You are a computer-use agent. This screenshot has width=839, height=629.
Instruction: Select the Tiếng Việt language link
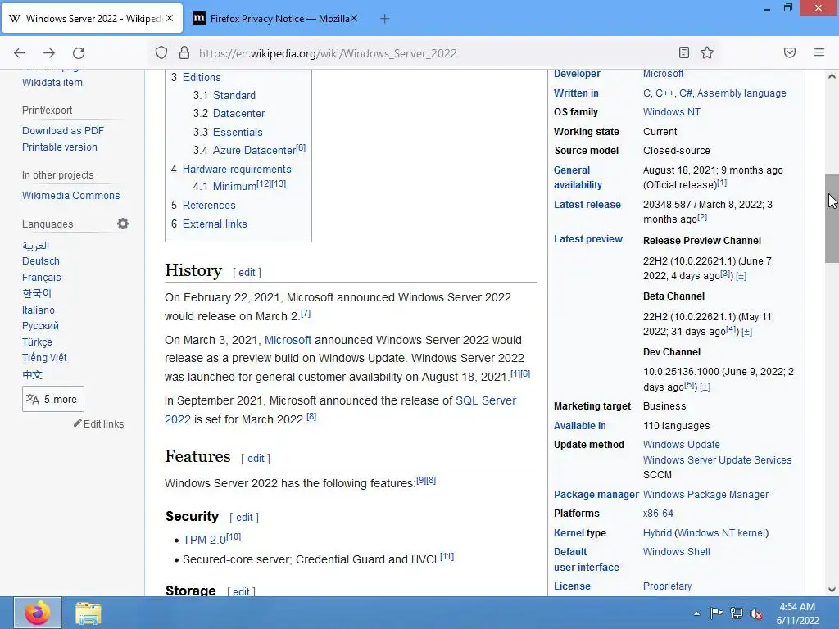pyautogui.click(x=44, y=357)
